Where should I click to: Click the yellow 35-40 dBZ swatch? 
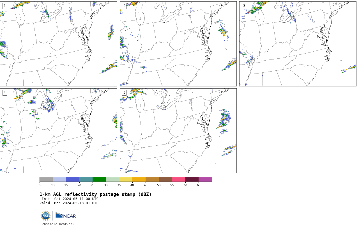click(126, 180)
